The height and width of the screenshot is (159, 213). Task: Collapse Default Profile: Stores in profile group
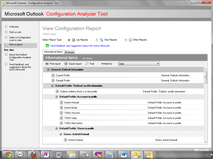(x=57, y=128)
